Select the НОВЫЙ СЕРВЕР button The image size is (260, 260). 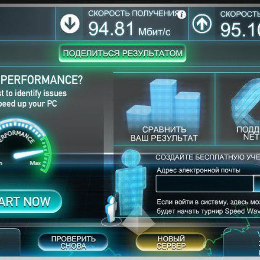pyautogui.click(x=171, y=242)
